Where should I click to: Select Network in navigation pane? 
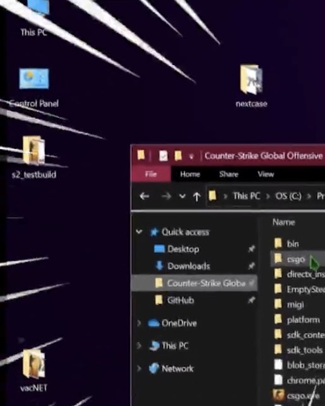coord(177,369)
